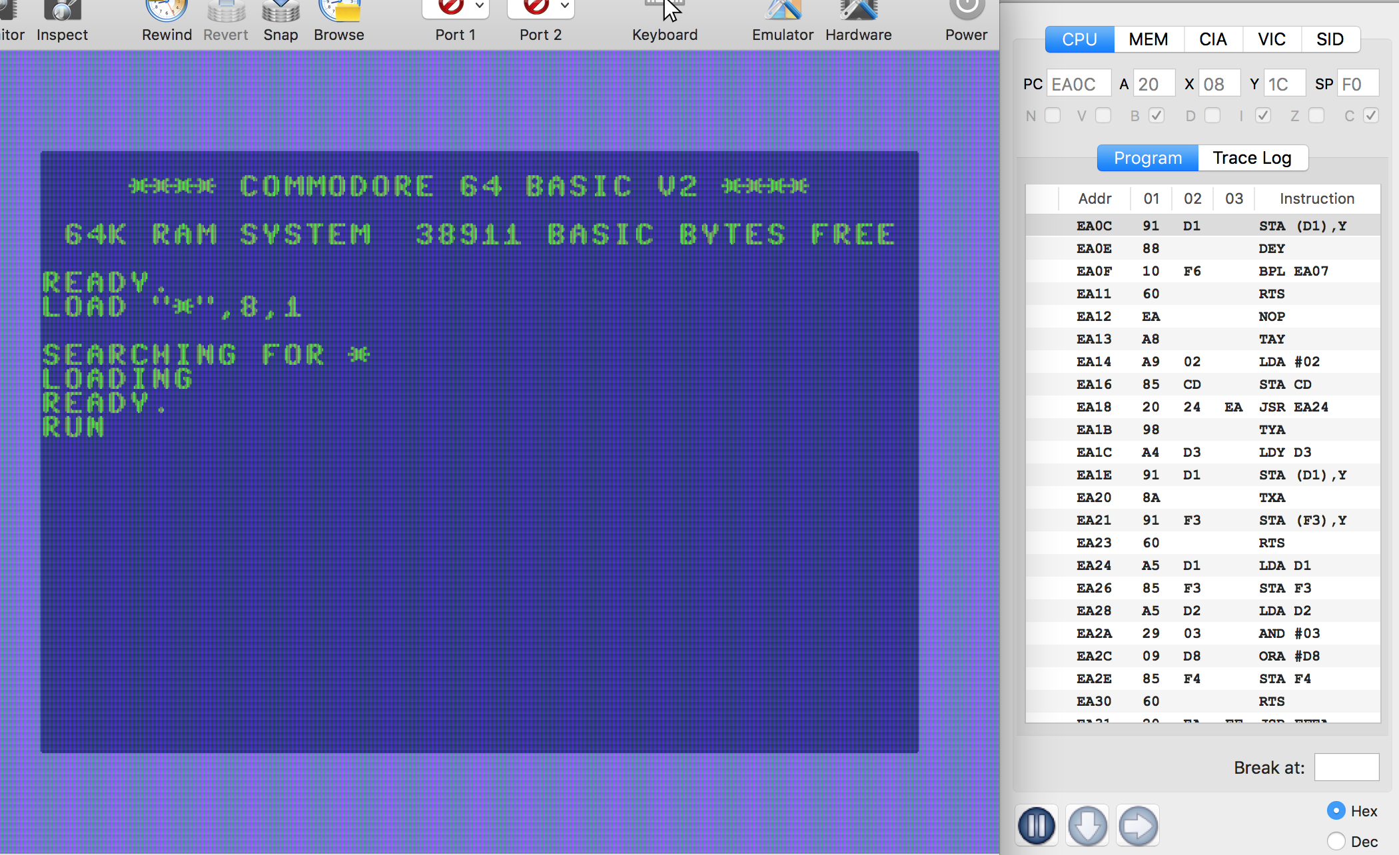Select the Dec radio button
Screen dimensions: 1399x855
1336,841
